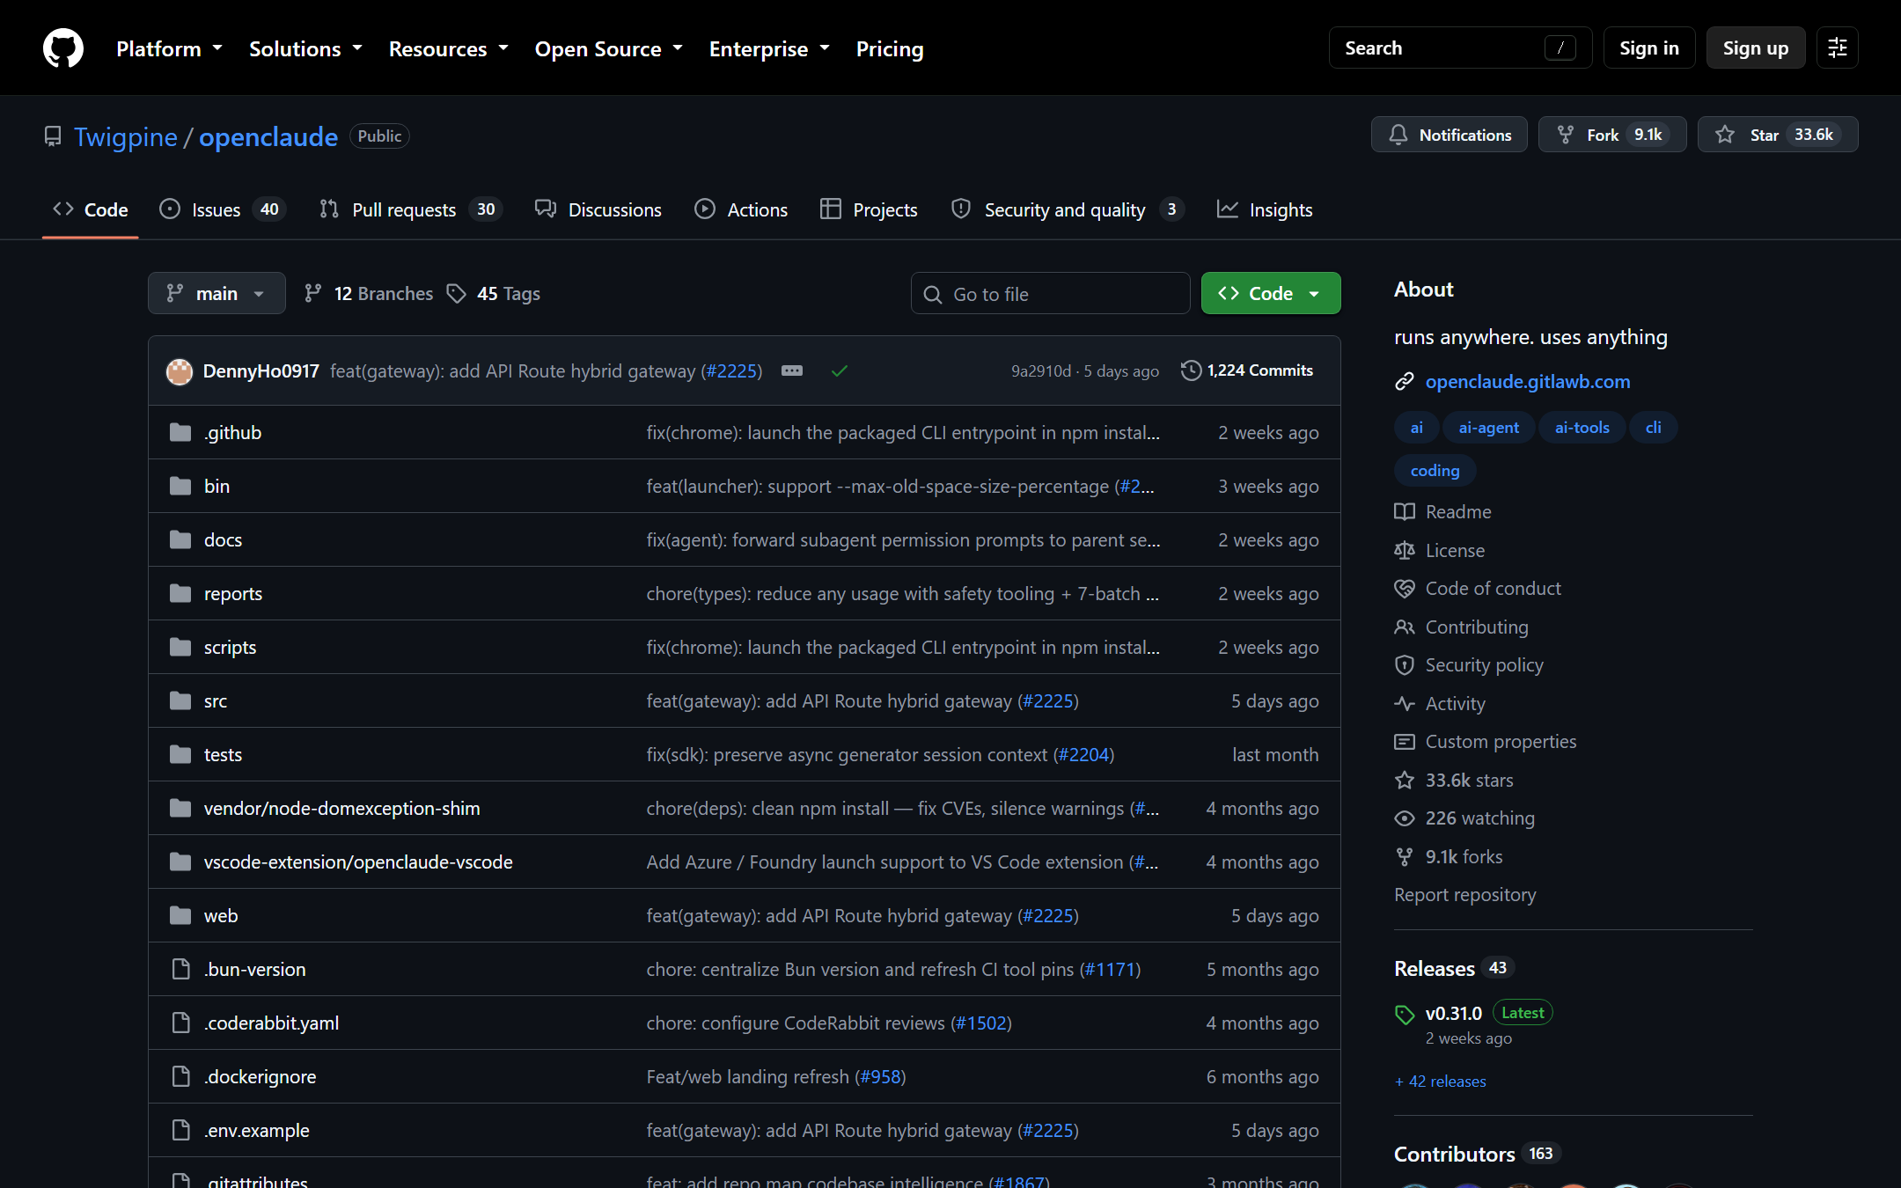Open the .coderabbit.yaml file
This screenshot has height=1188, width=1901.
(x=272, y=1023)
